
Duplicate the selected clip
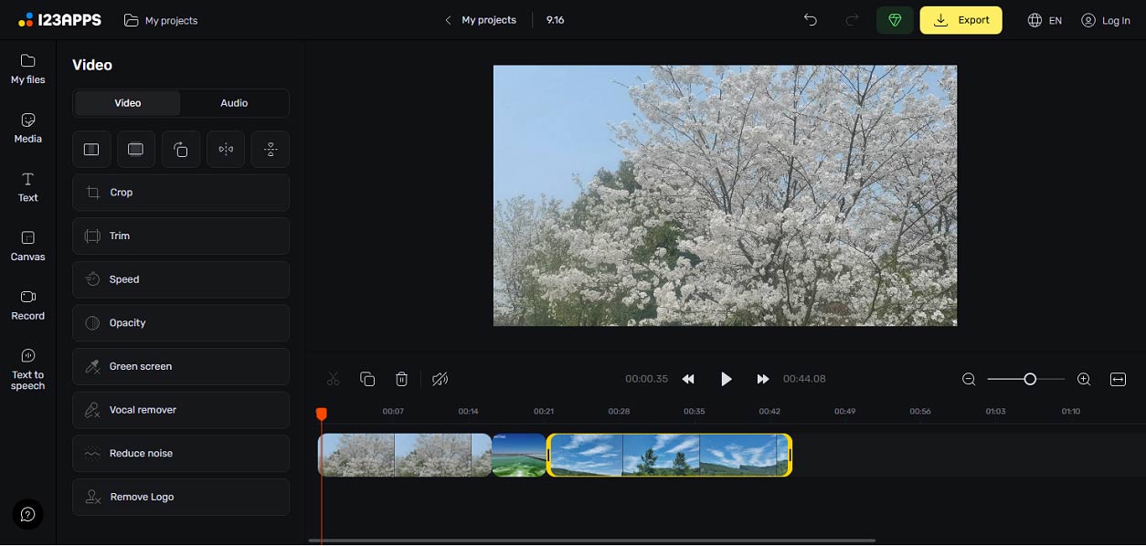pos(367,378)
